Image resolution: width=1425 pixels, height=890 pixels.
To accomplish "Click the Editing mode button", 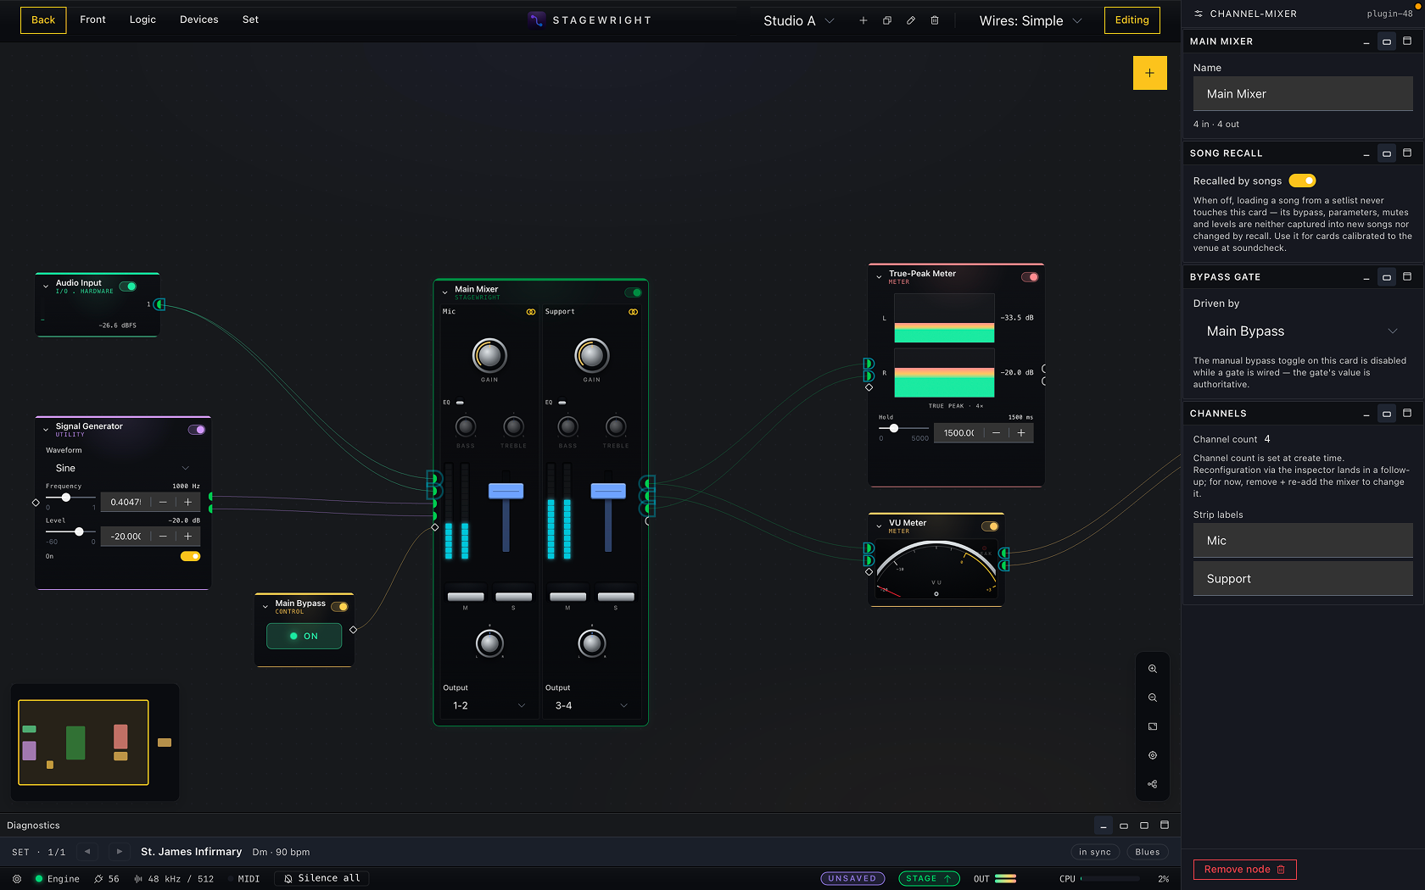I will tap(1132, 20).
